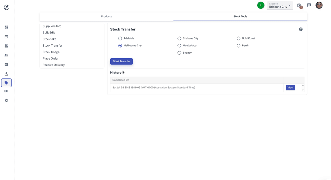This screenshot has height=180, width=331.
Task: Open the user profile avatar menu
Action: coord(319,5)
